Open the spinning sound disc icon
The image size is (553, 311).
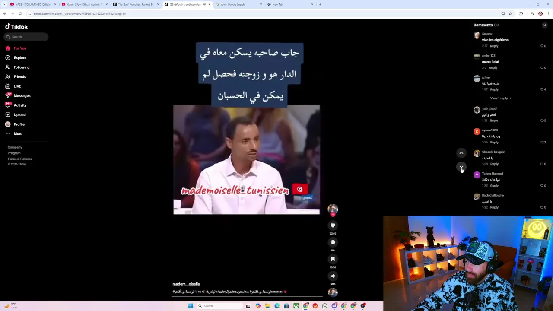point(333,292)
